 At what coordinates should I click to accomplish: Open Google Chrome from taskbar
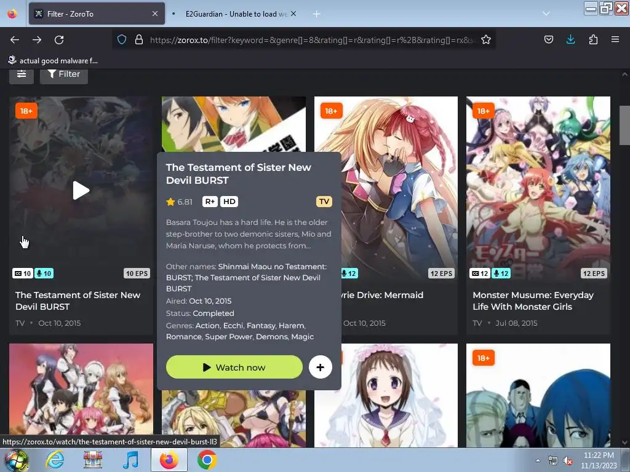207,460
